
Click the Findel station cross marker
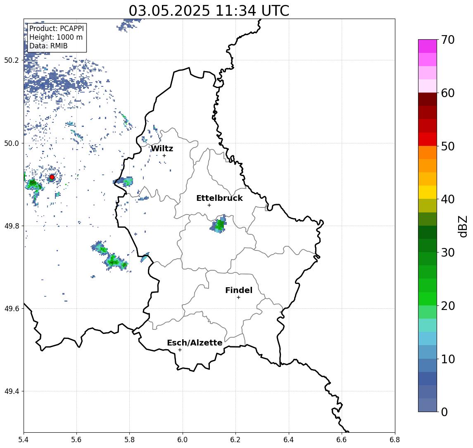(x=238, y=298)
